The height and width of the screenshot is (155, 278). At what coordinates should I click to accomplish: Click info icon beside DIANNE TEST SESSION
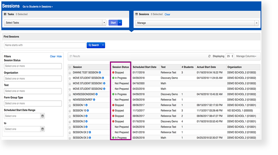(100, 73)
